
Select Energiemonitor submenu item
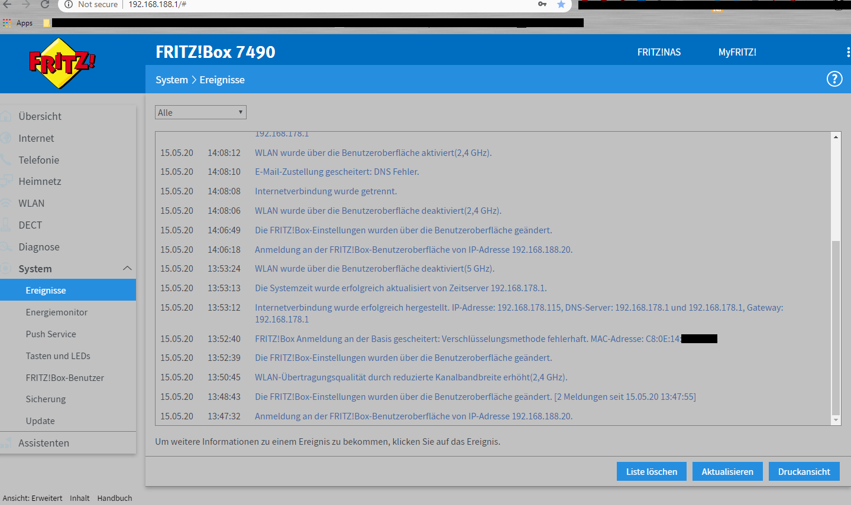pos(57,312)
